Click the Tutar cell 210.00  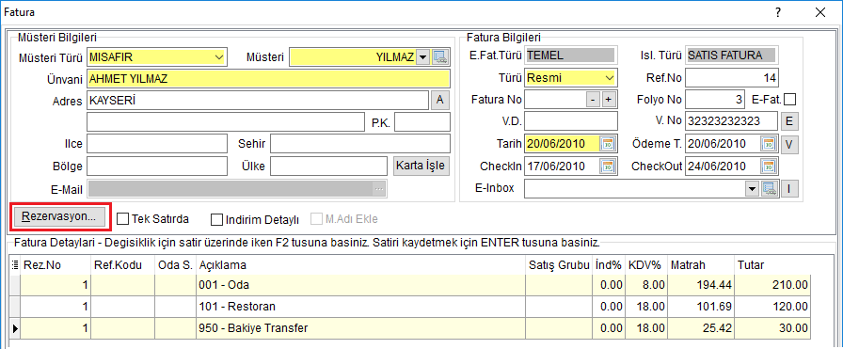(x=771, y=284)
